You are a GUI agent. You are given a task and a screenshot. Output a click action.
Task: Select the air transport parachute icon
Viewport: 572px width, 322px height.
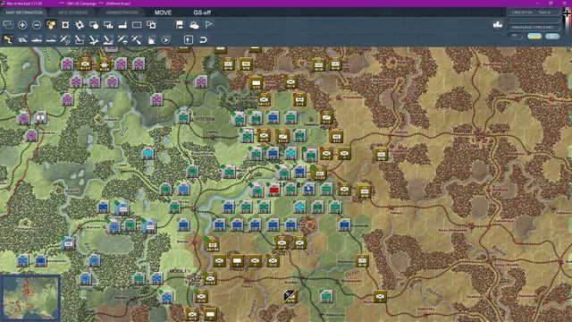122,39
